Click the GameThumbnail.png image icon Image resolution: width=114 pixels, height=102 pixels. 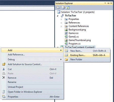66,40
